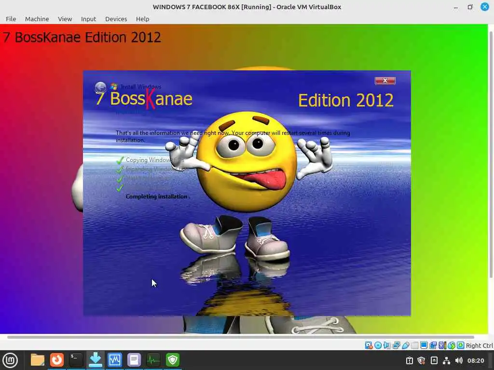This screenshot has height=370, width=494.
Task: Open the Machine menu
Action: click(x=37, y=19)
